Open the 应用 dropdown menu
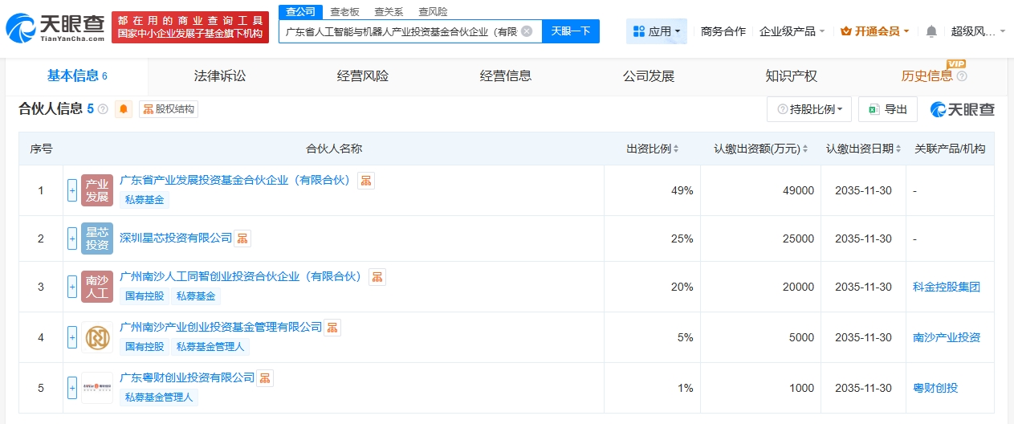 (x=657, y=31)
